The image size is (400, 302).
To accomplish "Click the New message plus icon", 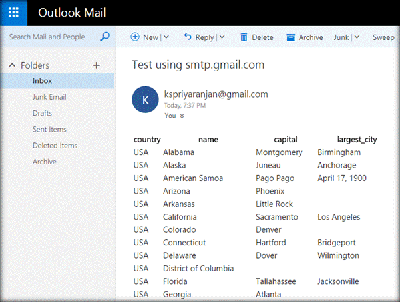I will point(135,37).
